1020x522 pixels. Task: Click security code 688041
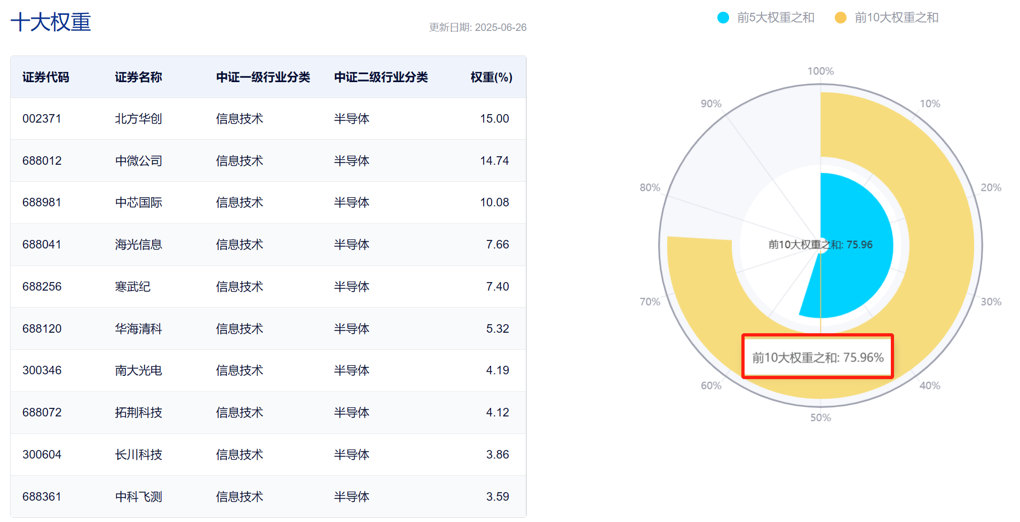42,245
